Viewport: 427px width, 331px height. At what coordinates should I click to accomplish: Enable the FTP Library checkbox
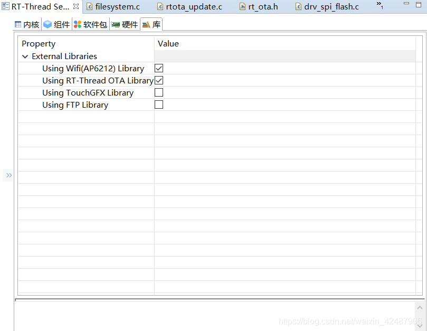coord(159,105)
